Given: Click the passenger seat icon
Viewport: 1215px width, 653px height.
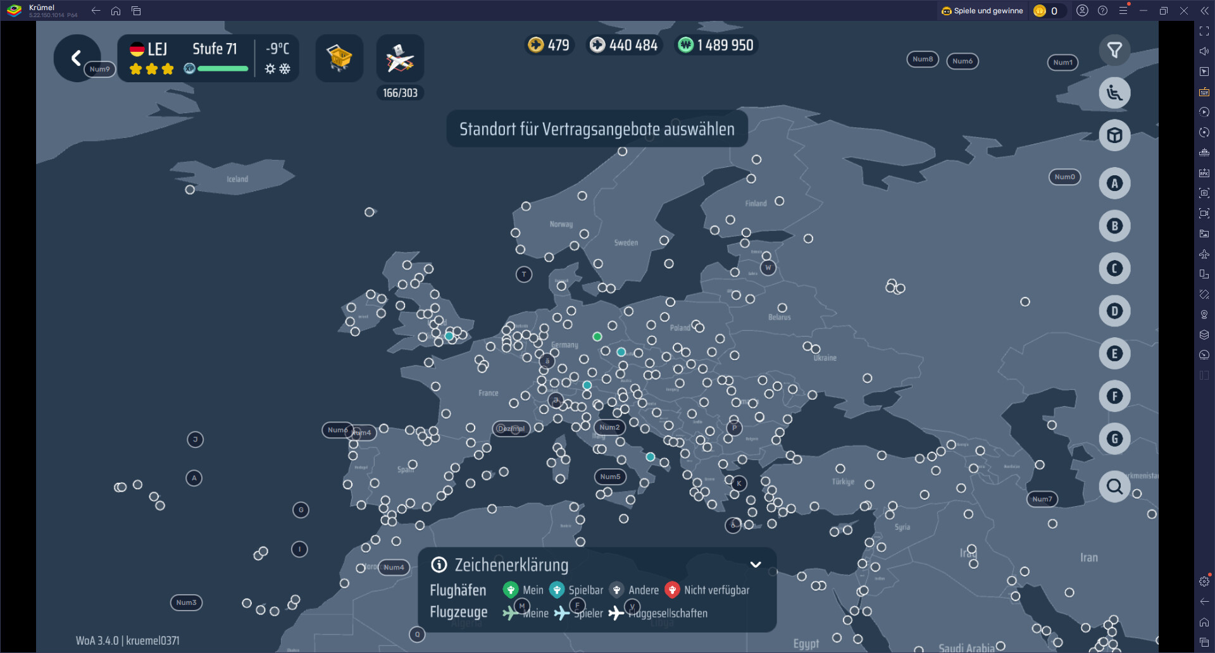Looking at the screenshot, I should tap(1114, 93).
